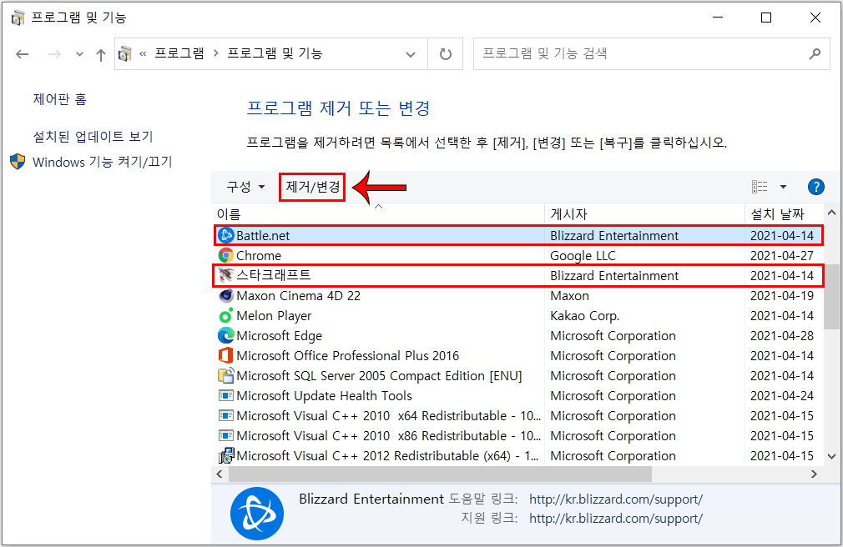Click the horizontal scrollbar thumb
The image size is (843, 547).
[441, 474]
